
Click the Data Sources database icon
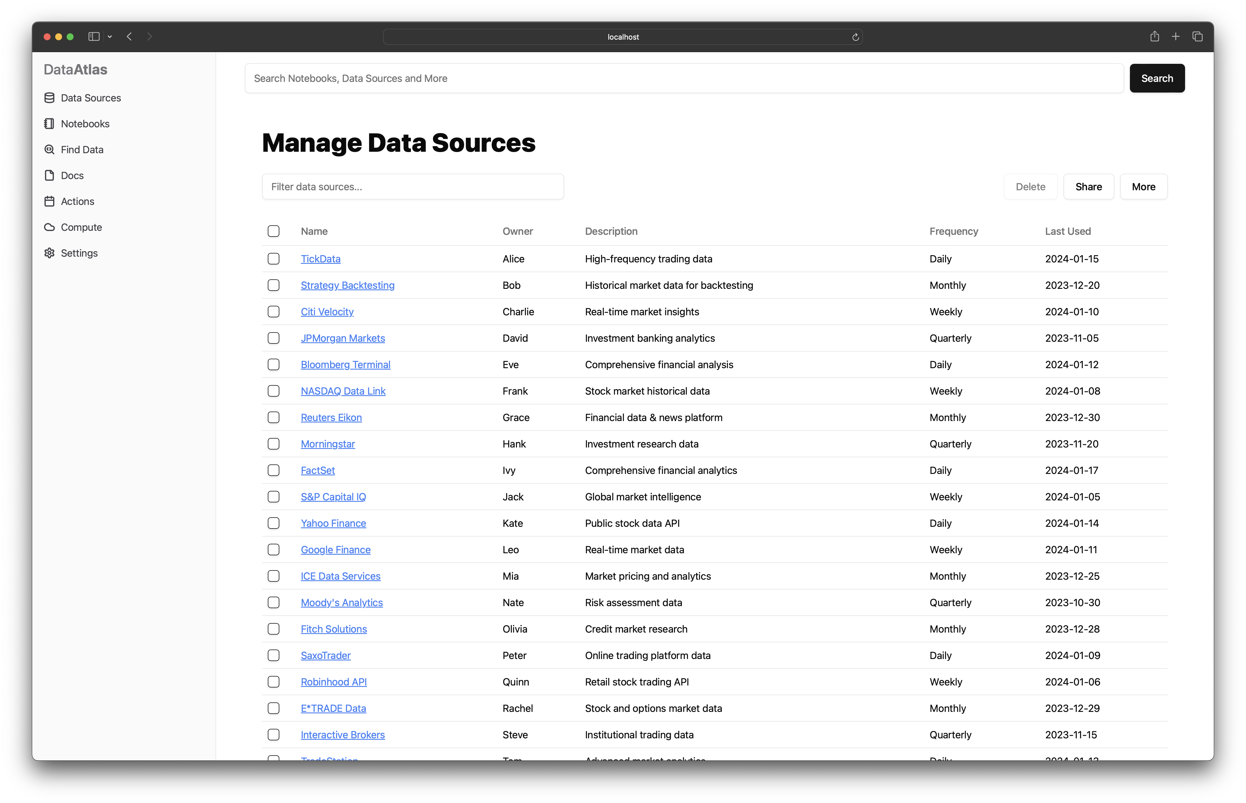[49, 98]
